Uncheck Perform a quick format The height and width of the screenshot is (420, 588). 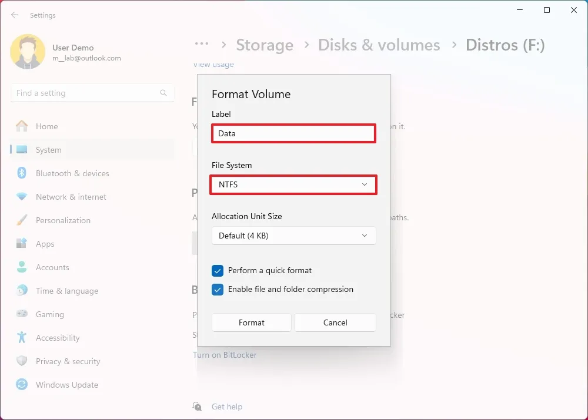(x=218, y=271)
